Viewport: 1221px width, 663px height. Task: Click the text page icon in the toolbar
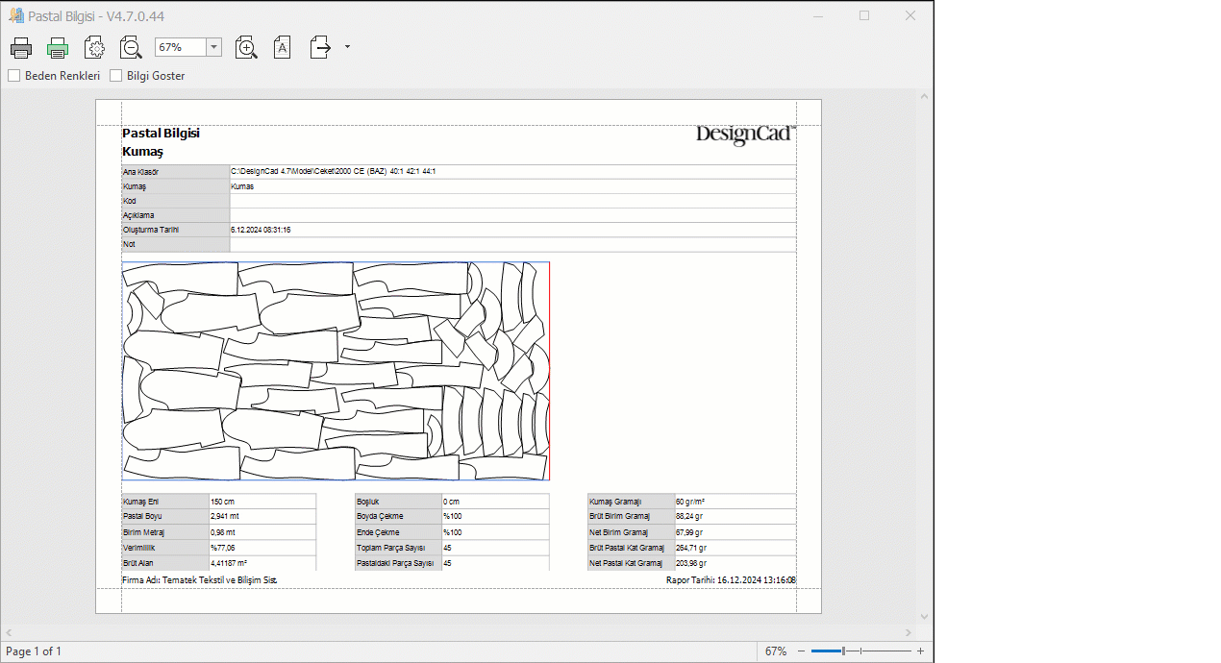282,48
